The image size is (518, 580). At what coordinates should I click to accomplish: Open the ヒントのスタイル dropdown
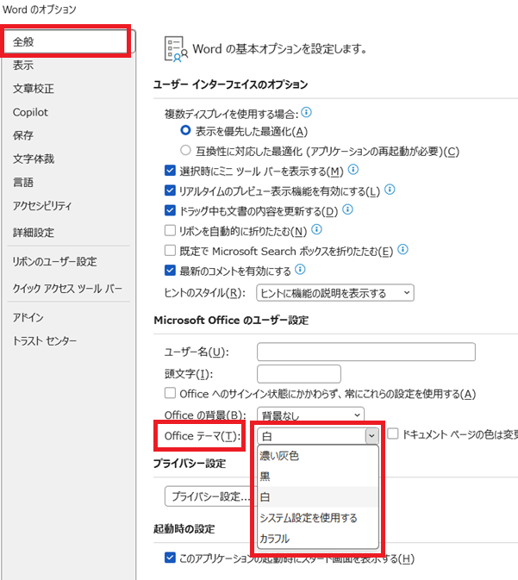335,293
